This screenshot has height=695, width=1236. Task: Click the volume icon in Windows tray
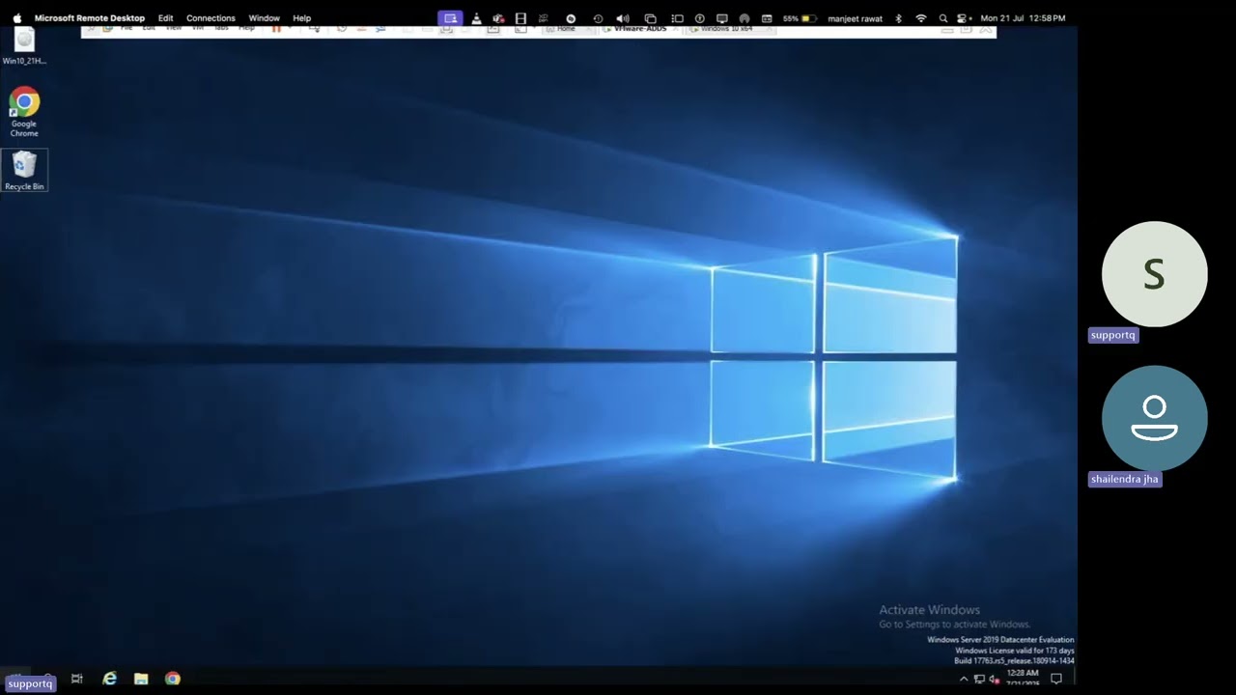tap(995, 679)
